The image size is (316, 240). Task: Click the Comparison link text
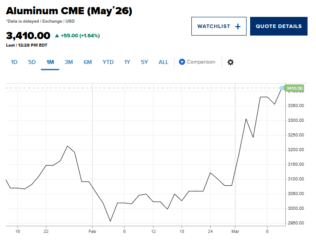pyautogui.click(x=201, y=62)
